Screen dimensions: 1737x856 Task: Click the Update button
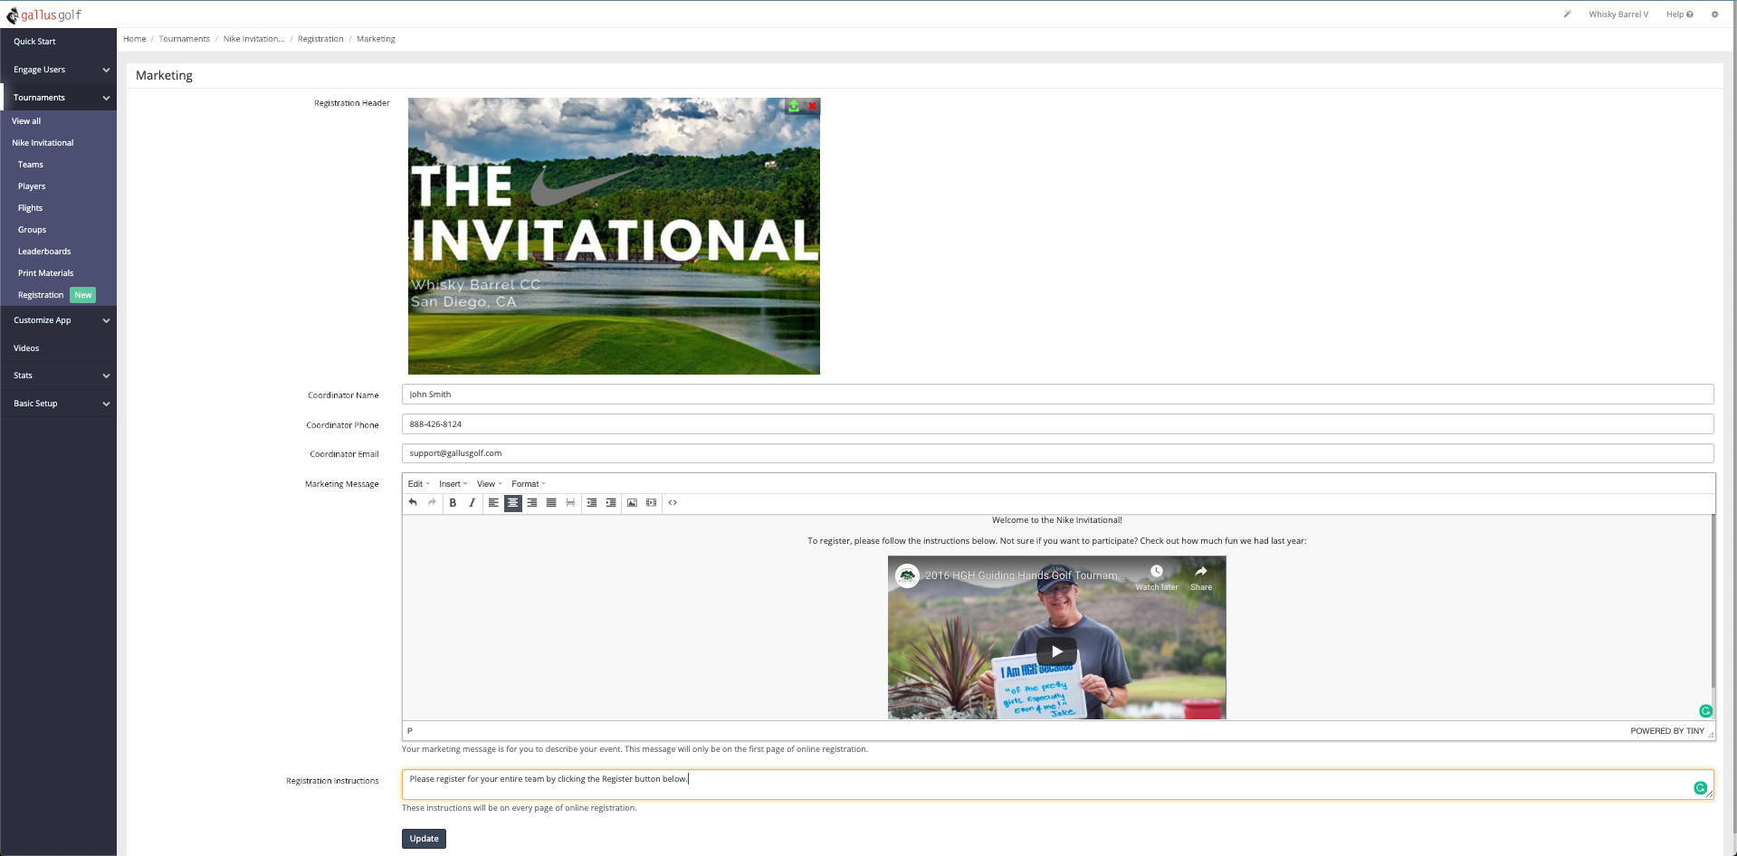point(424,839)
